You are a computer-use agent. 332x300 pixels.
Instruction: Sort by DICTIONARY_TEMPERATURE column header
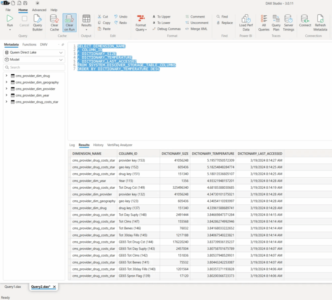pyautogui.click(x=213, y=154)
